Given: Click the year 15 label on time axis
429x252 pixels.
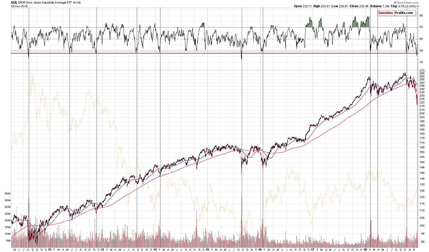Looking at the screenshot, I should click(x=208, y=250).
